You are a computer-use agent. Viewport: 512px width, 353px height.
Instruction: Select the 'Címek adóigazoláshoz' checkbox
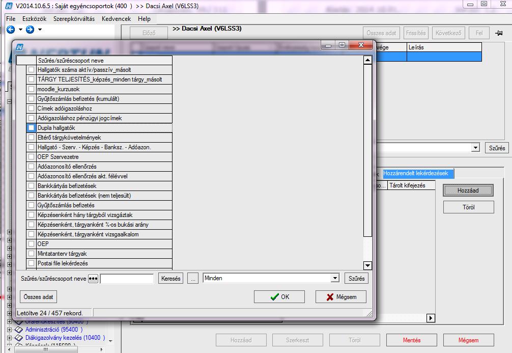tap(32, 108)
